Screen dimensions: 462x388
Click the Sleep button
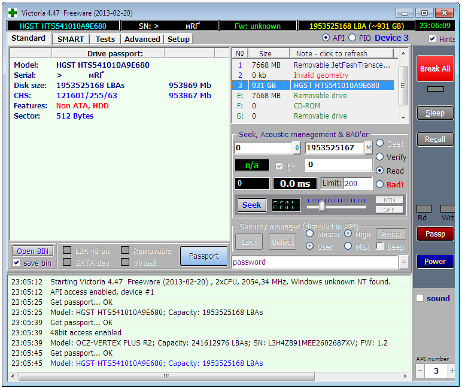[x=435, y=113]
